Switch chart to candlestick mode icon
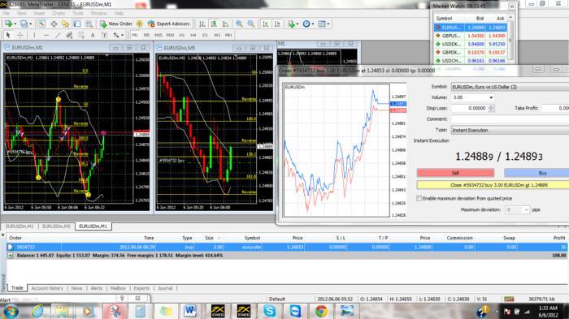Viewport: 569px width, 319px height. 214,24
